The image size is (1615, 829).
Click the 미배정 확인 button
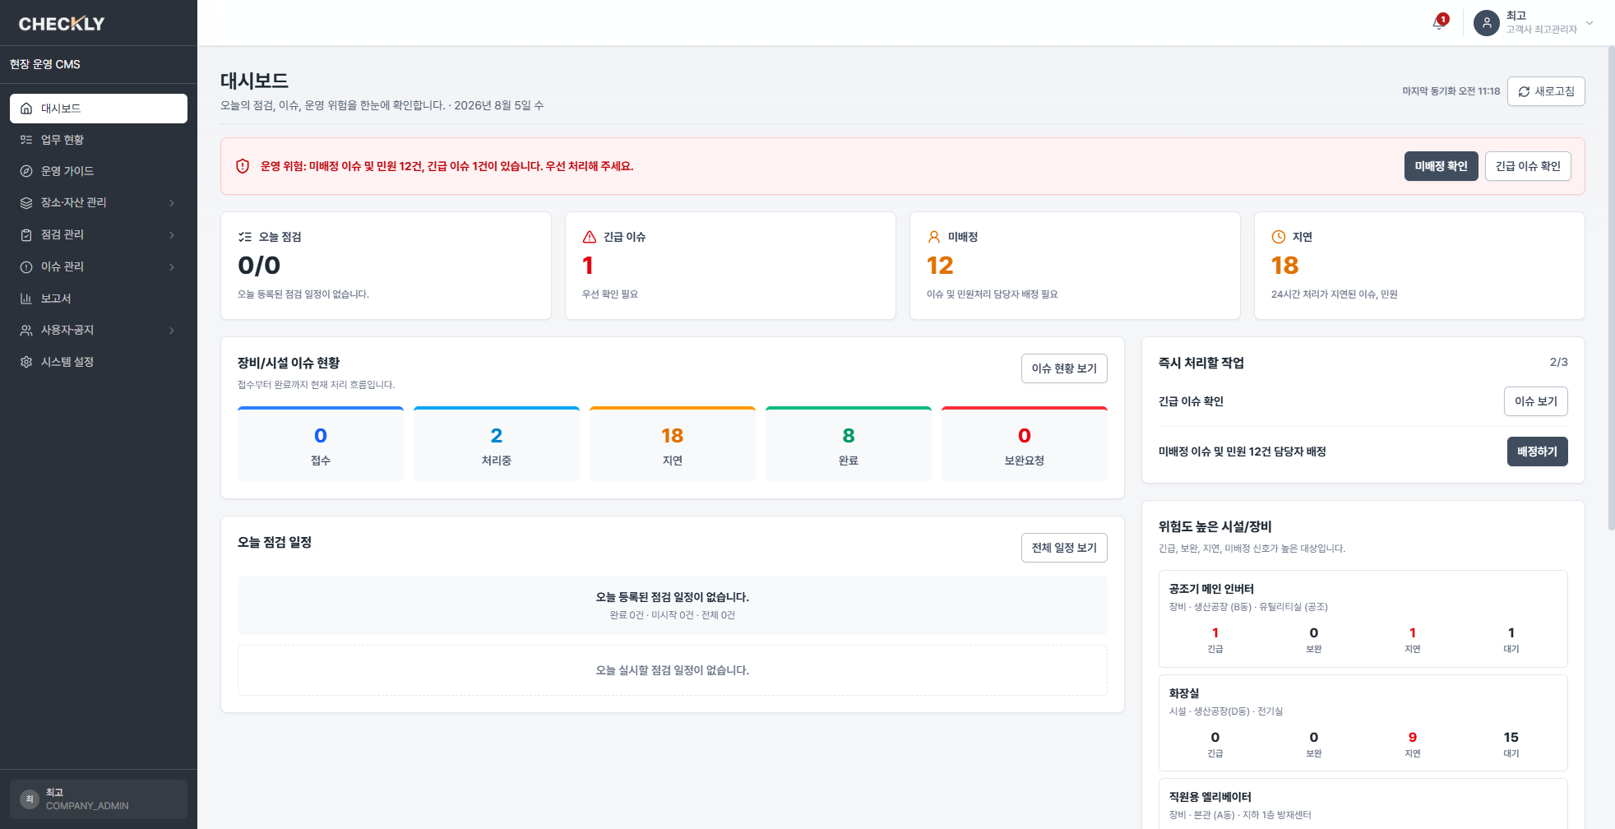point(1441,166)
